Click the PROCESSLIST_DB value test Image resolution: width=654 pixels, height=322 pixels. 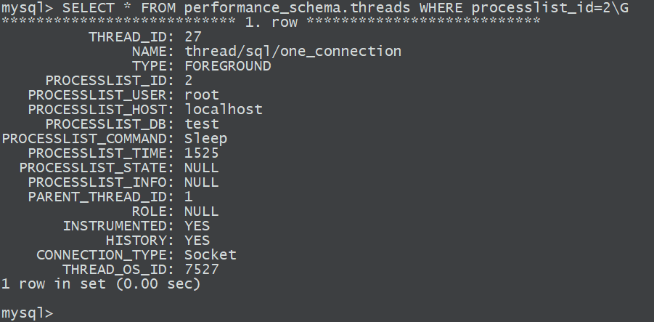[x=202, y=124]
